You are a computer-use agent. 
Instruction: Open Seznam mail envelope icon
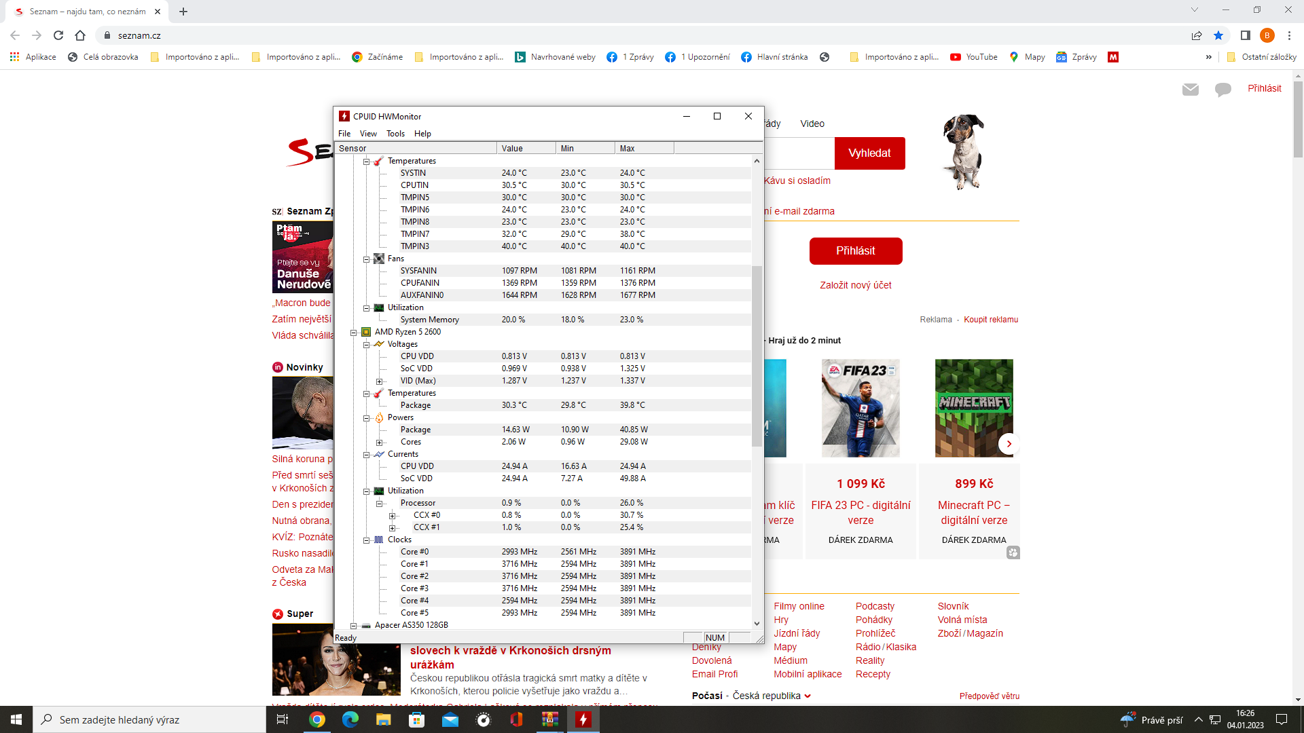coord(1190,89)
